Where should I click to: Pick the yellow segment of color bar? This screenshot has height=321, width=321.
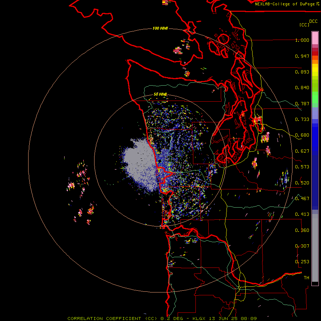(315, 70)
